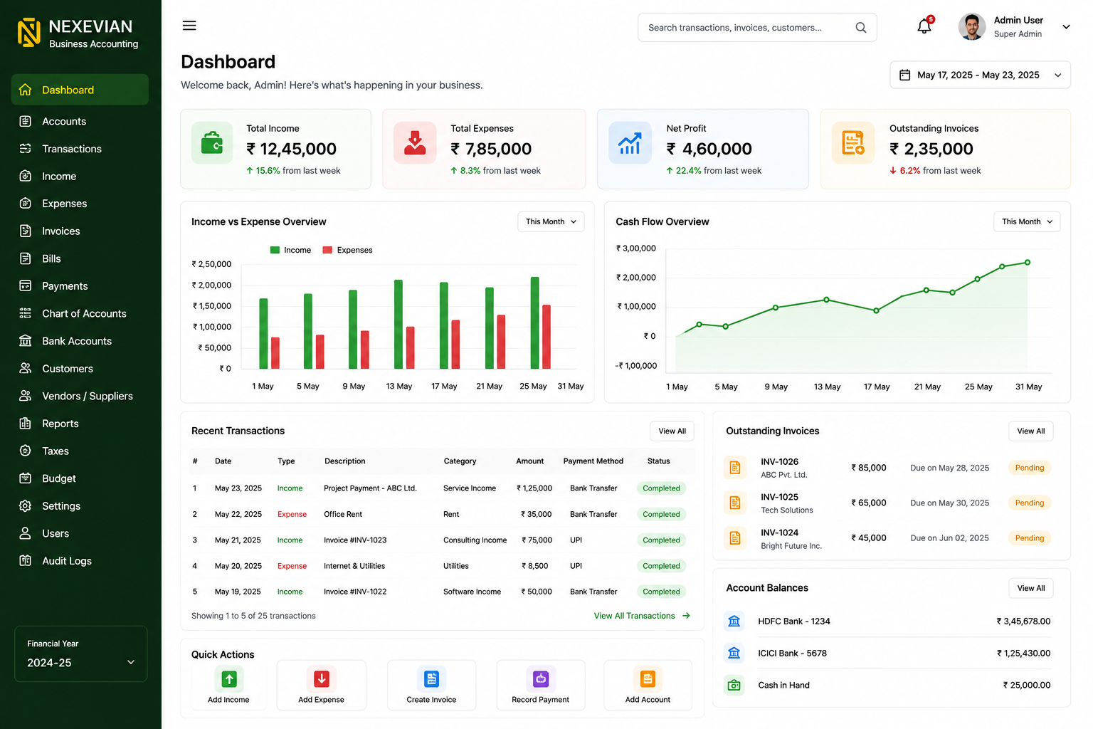
Task: Open the Reports sidebar item
Action: click(x=80, y=424)
